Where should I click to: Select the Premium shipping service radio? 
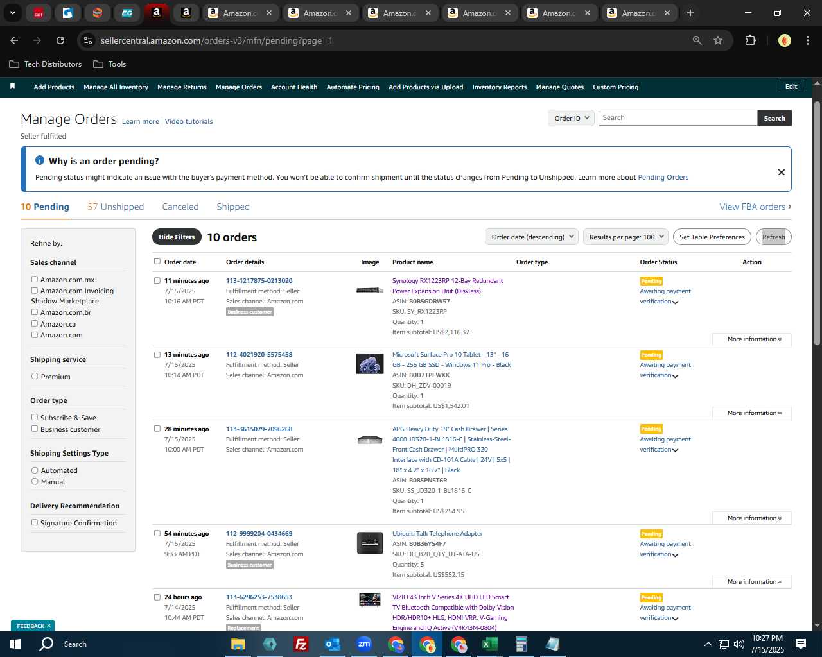click(x=35, y=376)
